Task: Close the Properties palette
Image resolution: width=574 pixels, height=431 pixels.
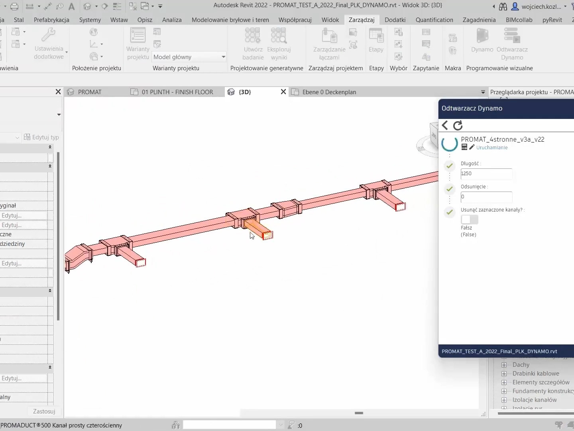Action: (x=58, y=92)
